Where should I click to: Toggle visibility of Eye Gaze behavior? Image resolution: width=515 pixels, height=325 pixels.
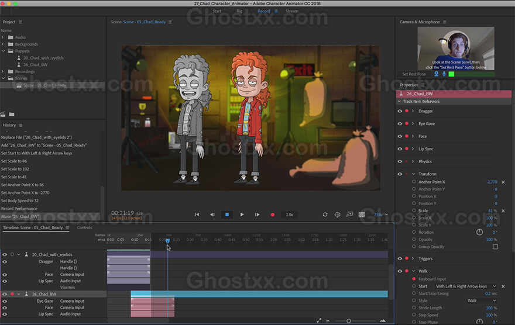coord(400,124)
